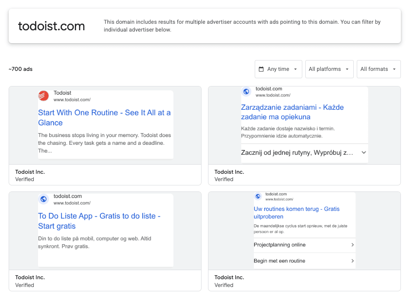This screenshot has height=306, width=413.
Task: Open the To Do Liste App ad headline
Action: (99, 221)
